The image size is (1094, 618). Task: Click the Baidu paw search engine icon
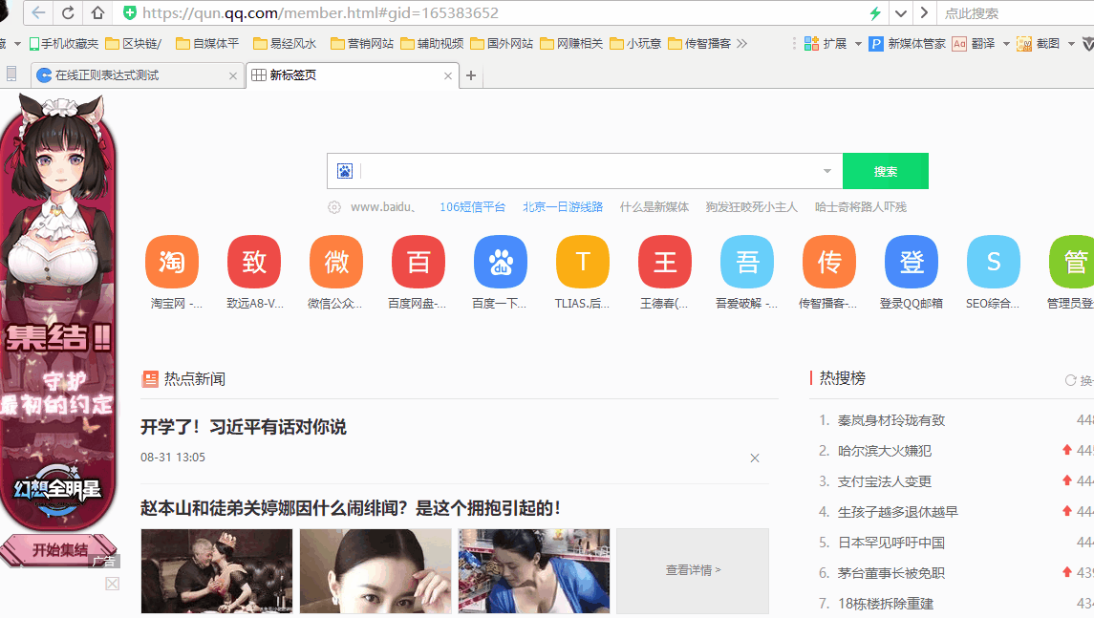pyautogui.click(x=345, y=171)
